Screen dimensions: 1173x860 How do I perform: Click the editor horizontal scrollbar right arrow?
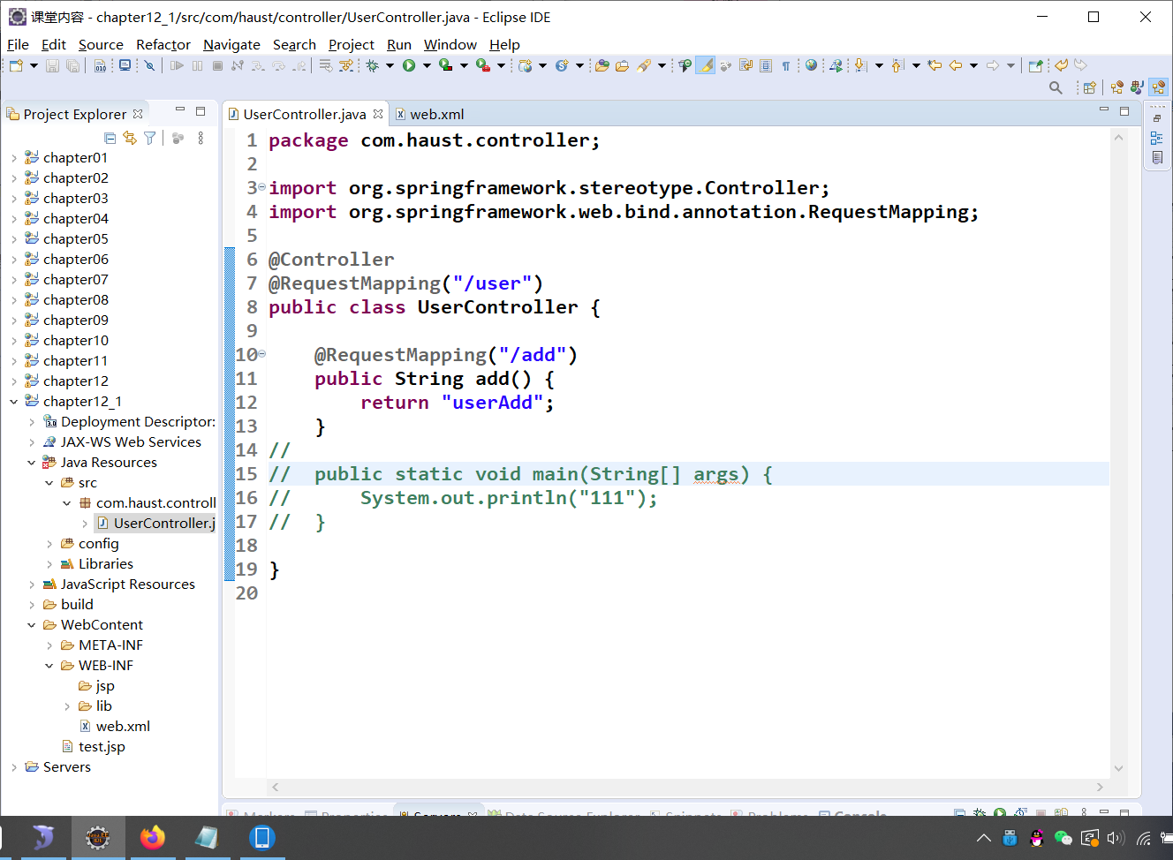[1100, 787]
